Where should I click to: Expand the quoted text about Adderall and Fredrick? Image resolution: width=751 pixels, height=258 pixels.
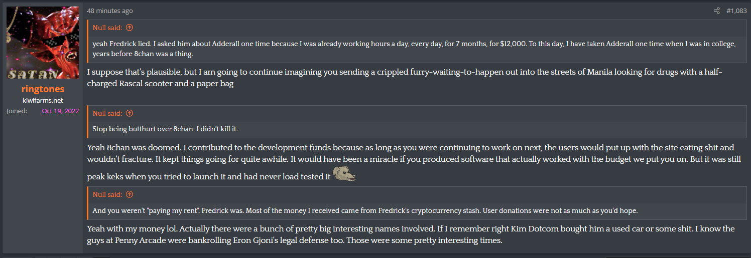click(x=414, y=49)
